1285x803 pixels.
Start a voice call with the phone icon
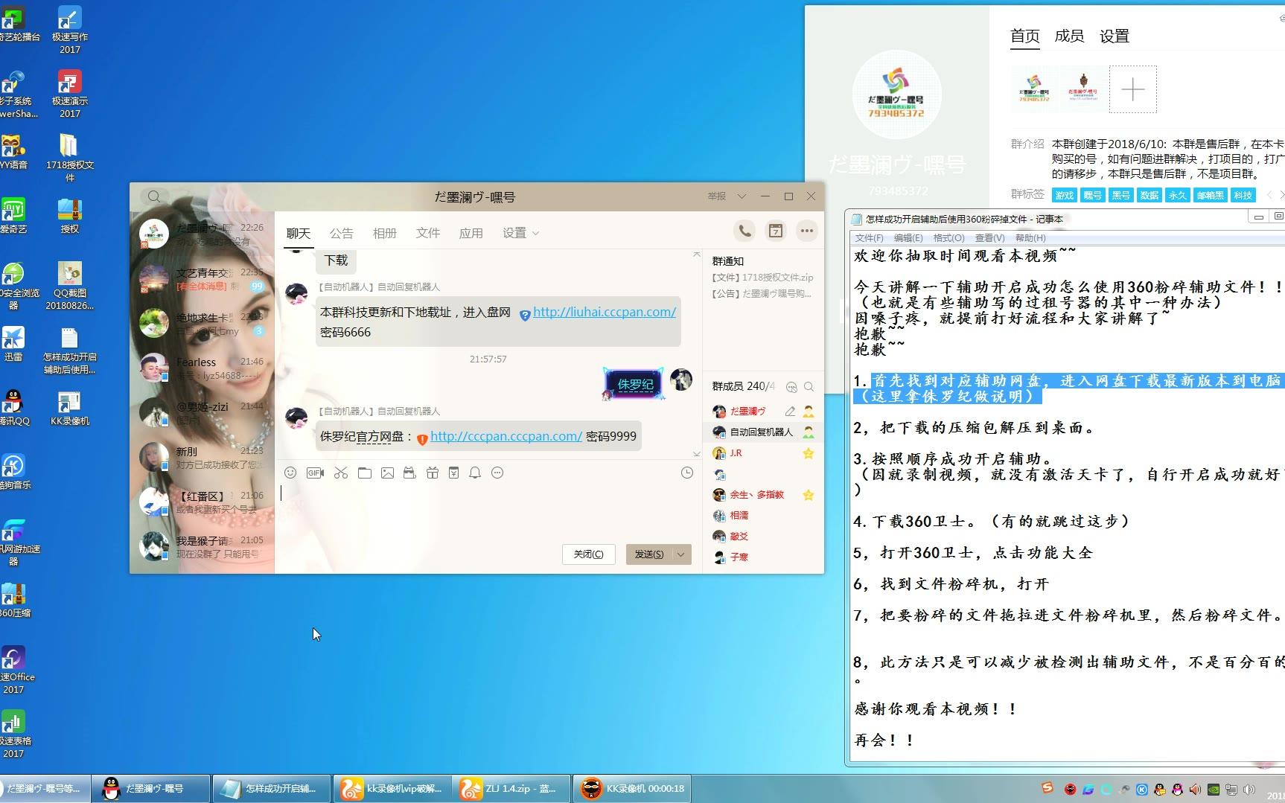744,231
